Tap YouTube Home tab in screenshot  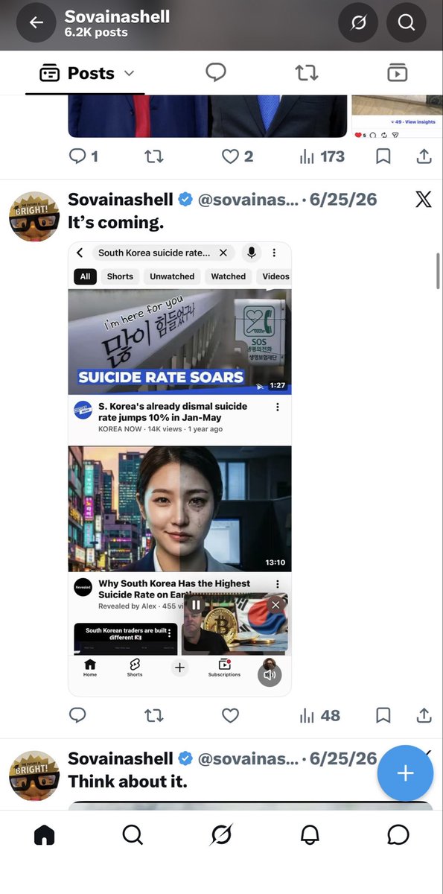[x=90, y=668]
